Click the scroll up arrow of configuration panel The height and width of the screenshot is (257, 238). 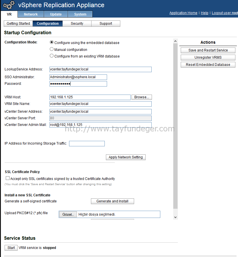point(175,41)
